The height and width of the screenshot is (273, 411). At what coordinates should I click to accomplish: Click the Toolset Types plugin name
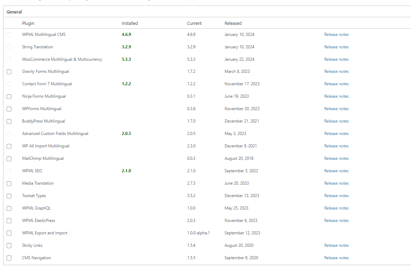[x=34, y=196]
